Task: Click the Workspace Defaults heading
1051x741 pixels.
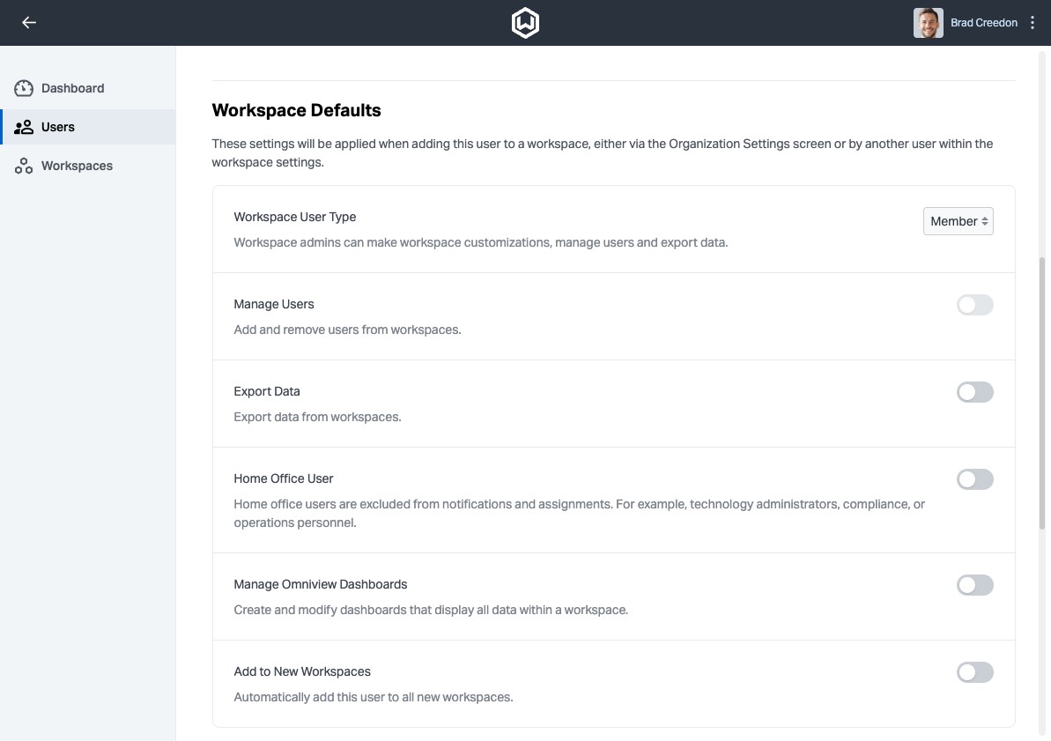Action: pos(296,110)
